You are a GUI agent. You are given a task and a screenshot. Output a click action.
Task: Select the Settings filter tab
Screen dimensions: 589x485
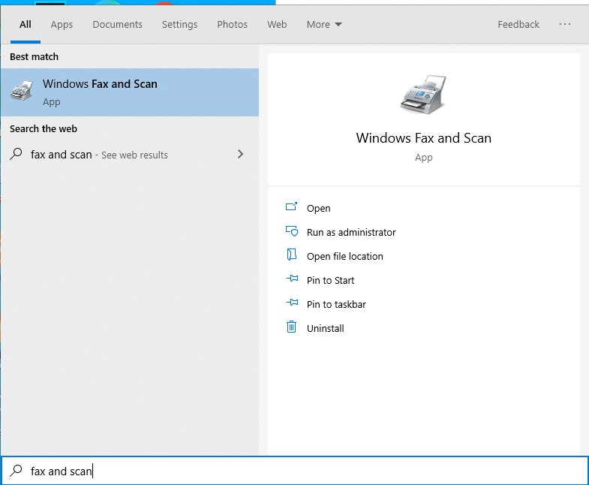(x=179, y=25)
